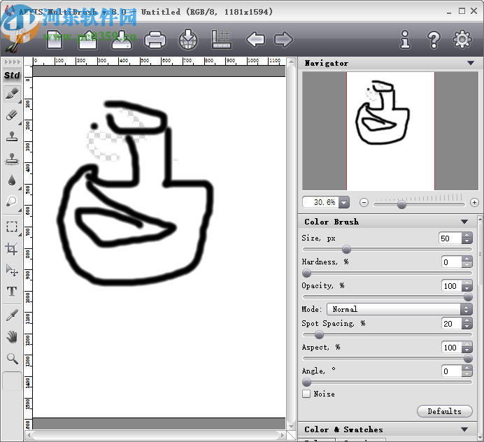This screenshot has width=484, height=442.
Task: Enable the Noise checkbox
Action: point(306,394)
